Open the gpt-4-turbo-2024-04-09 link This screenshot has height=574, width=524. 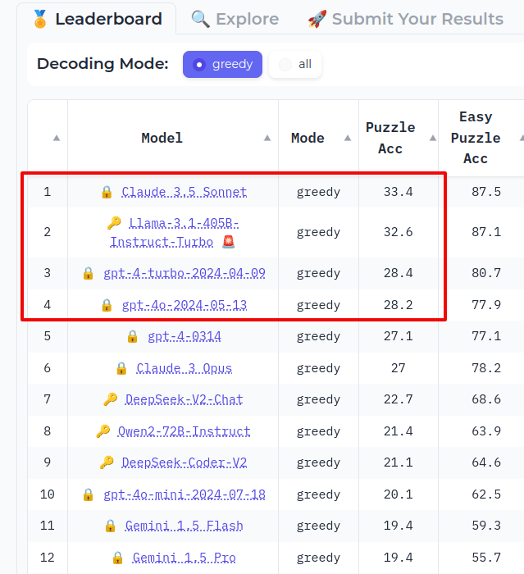185,273
